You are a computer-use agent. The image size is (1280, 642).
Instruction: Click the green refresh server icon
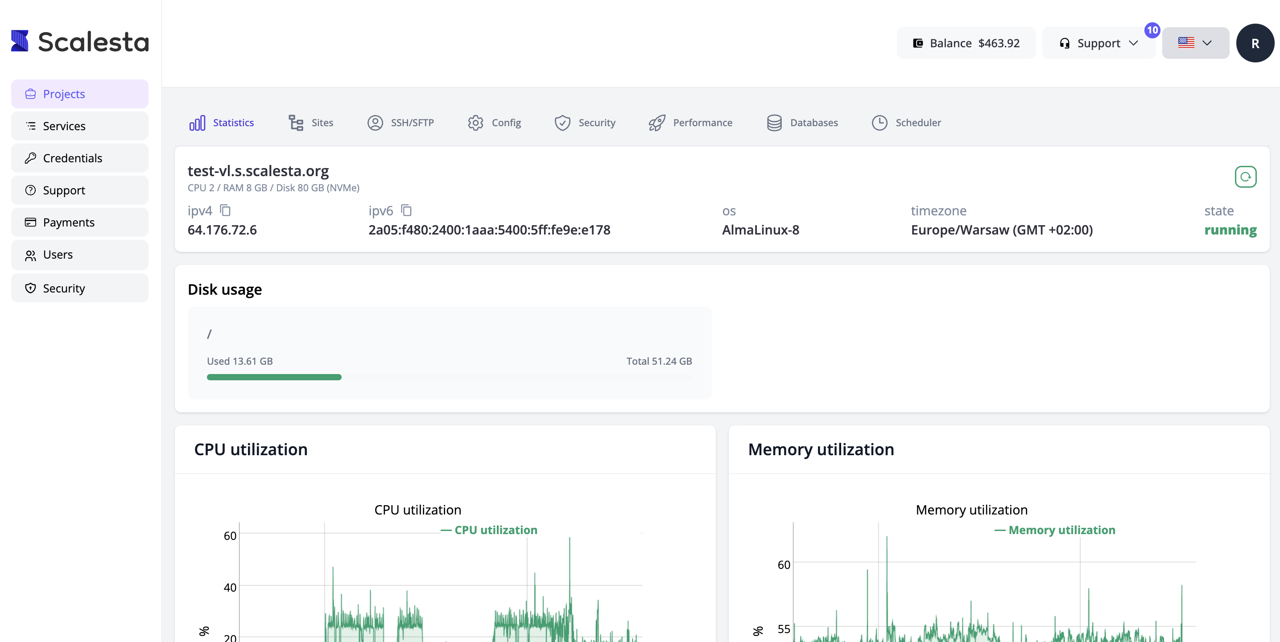click(x=1245, y=177)
